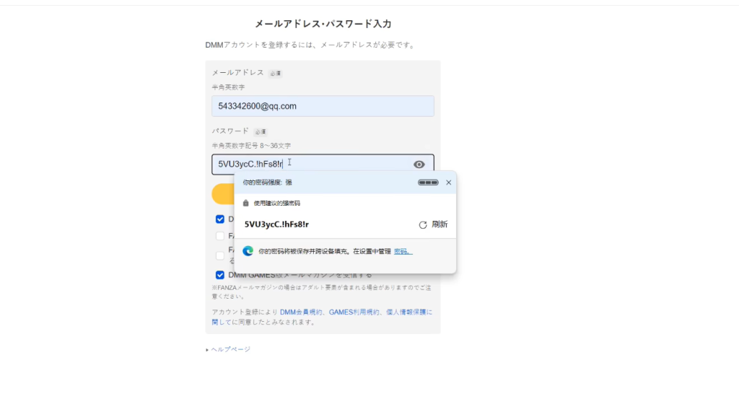Select the suggested password 5VU3ycC.!hFs8!r in the popup
The width and height of the screenshot is (739, 394).
point(276,224)
